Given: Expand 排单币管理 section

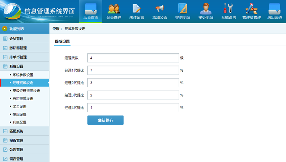Looking at the screenshot, I should pyautogui.click(x=25, y=57).
